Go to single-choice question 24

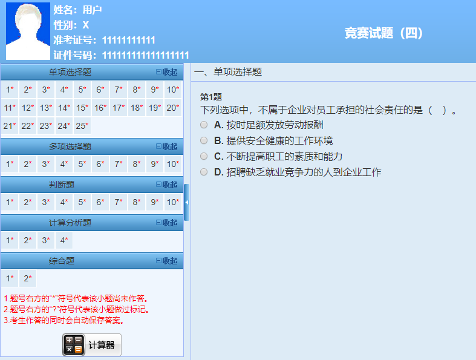(x=64, y=126)
